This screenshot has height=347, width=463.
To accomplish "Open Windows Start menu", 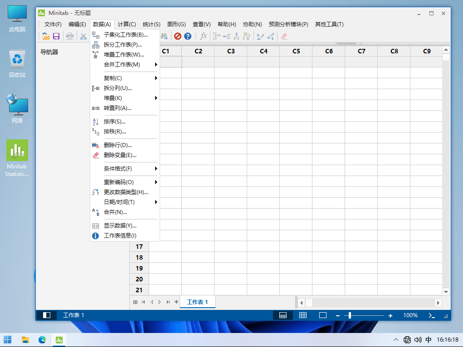I will (8, 340).
